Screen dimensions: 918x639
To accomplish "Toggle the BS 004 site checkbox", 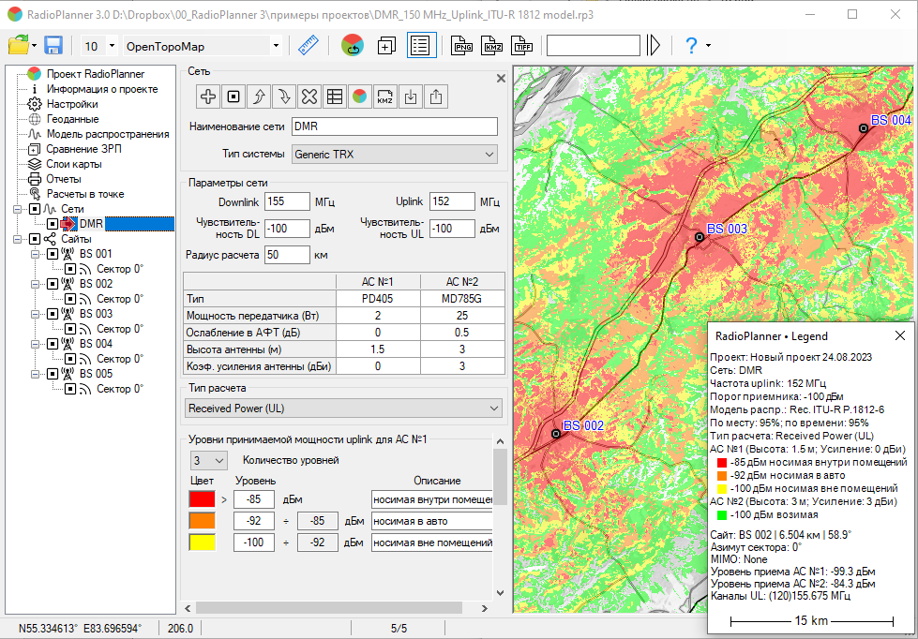I will point(53,344).
